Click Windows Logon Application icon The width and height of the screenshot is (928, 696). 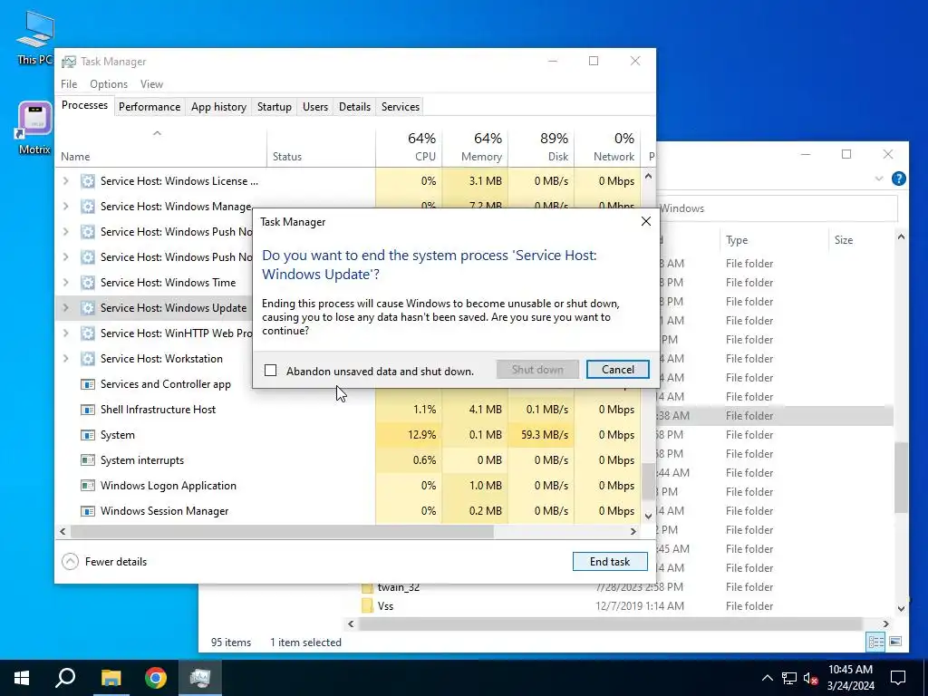[88, 486]
